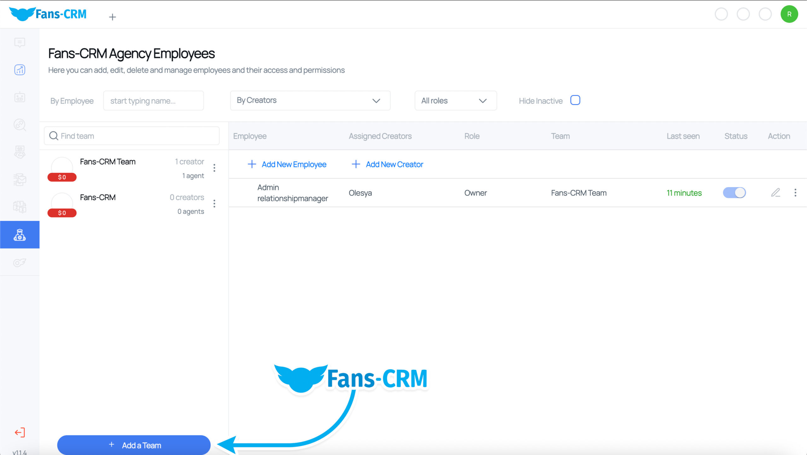Image resolution: width=807 pixels, height=455 pixels.
Task: Click the v1.1.4 version text
Action: click(20, 452)
